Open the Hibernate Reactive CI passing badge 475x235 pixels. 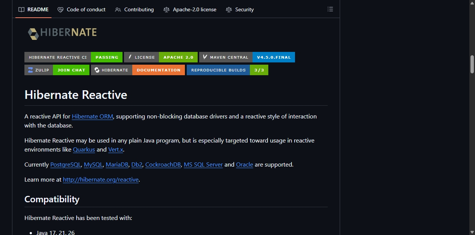tap(74, 57)
